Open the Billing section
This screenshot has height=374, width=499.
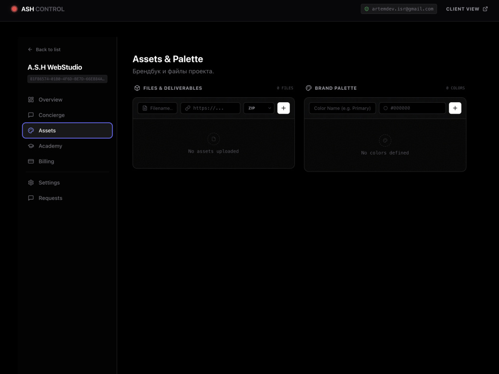click(x=67, y=161)
